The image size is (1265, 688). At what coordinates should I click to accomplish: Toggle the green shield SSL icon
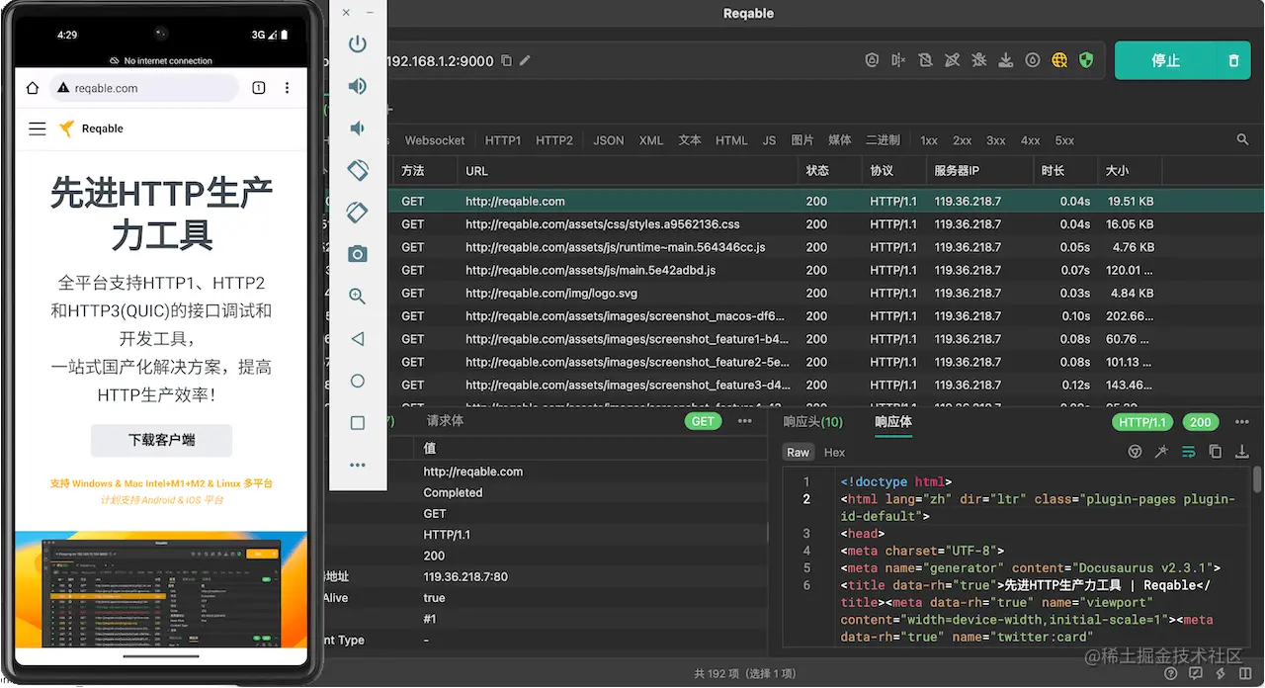(x=1086, y=60)
